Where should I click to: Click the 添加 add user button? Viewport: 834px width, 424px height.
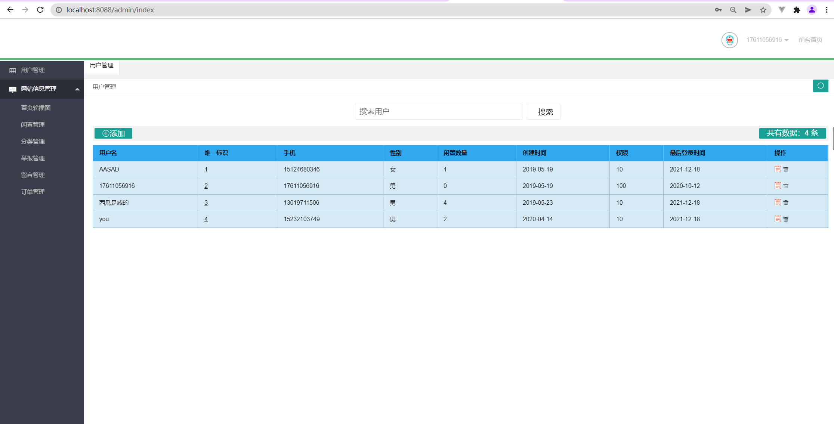[113, 133]
